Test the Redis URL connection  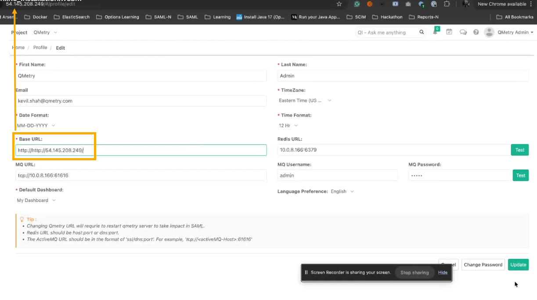pos(520,150)
